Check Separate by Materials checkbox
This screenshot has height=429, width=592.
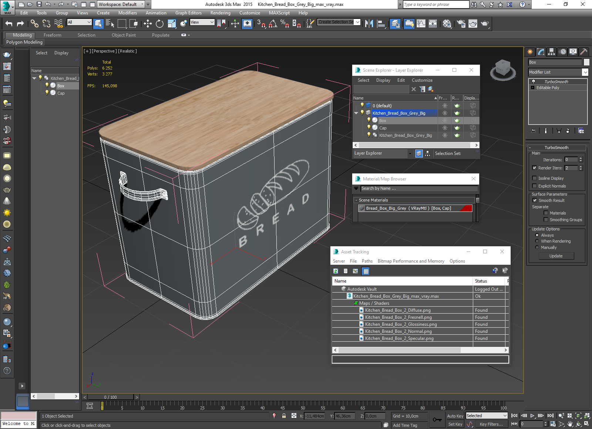(x=546, y=213)
